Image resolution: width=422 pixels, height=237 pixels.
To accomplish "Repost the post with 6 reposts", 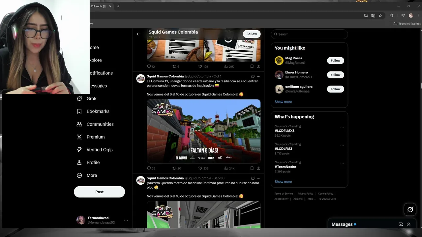I will coord(176,66).
